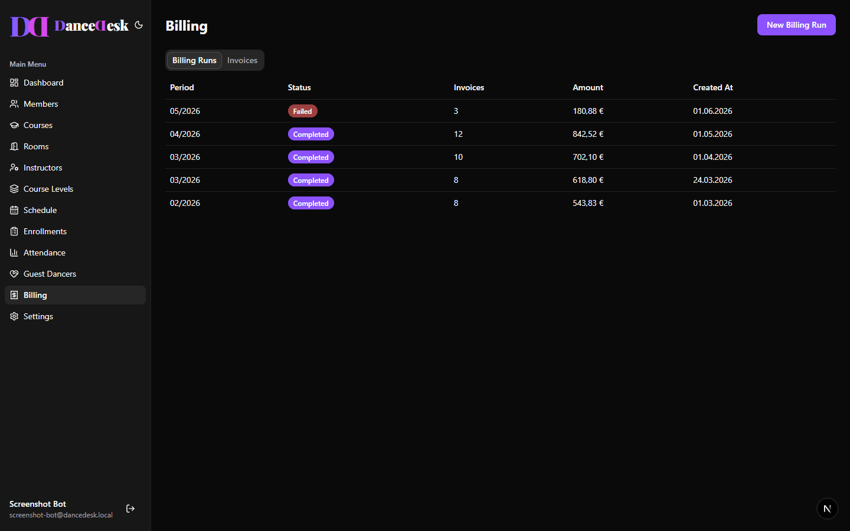
Task: Select the 04/2026 period cell
Action: point(185,134)
